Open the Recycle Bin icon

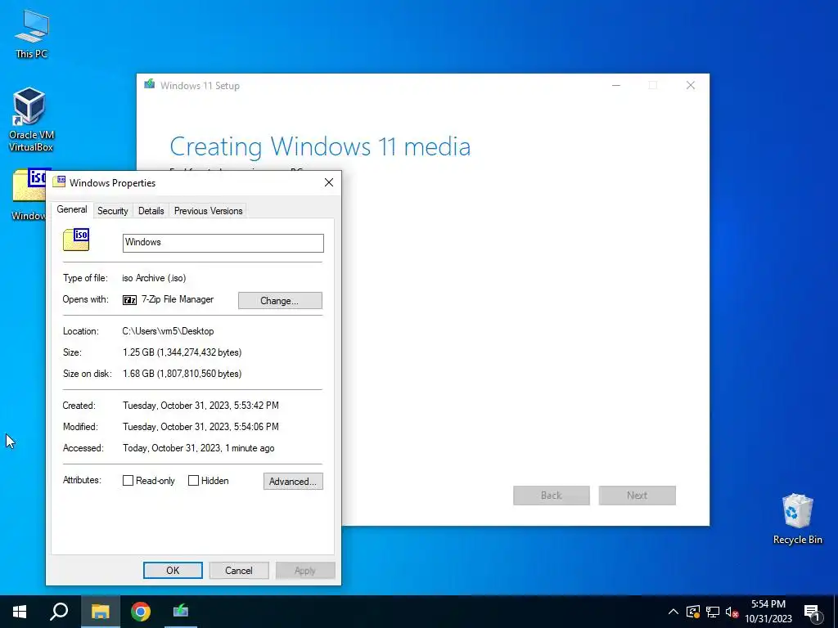[797, 518]
